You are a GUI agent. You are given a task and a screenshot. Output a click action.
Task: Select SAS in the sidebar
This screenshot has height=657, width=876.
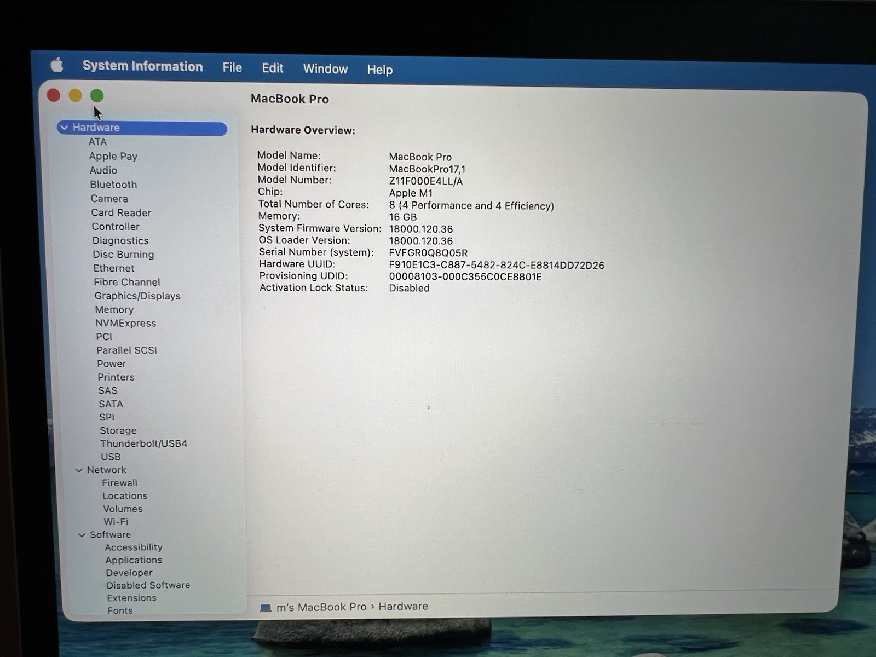tap(108, 390)
